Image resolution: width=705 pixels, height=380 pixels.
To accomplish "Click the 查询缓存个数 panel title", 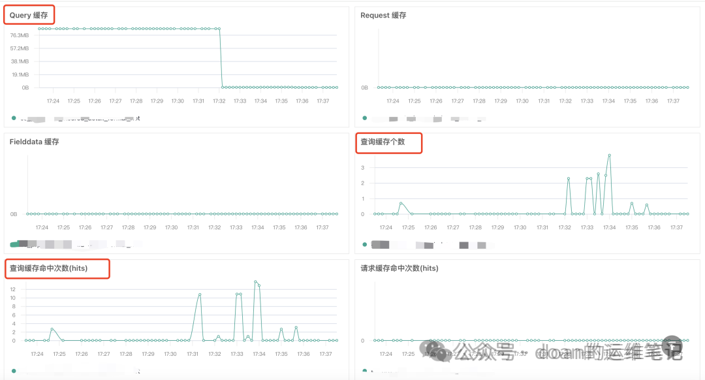I will tap(383, 142).
